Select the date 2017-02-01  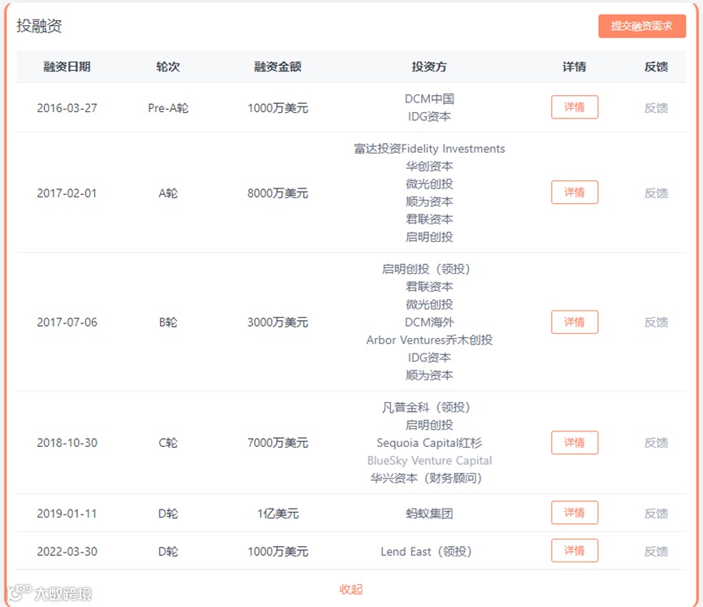tap(67, 193)
